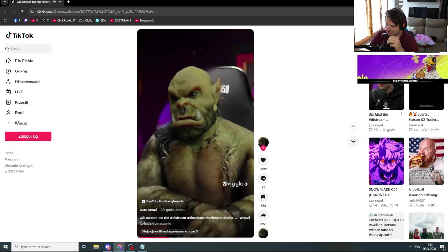Image resolution: width=448 pixels, height=252 pixels.
Task: Expand the Firma footer section
Action: (9, 153)
